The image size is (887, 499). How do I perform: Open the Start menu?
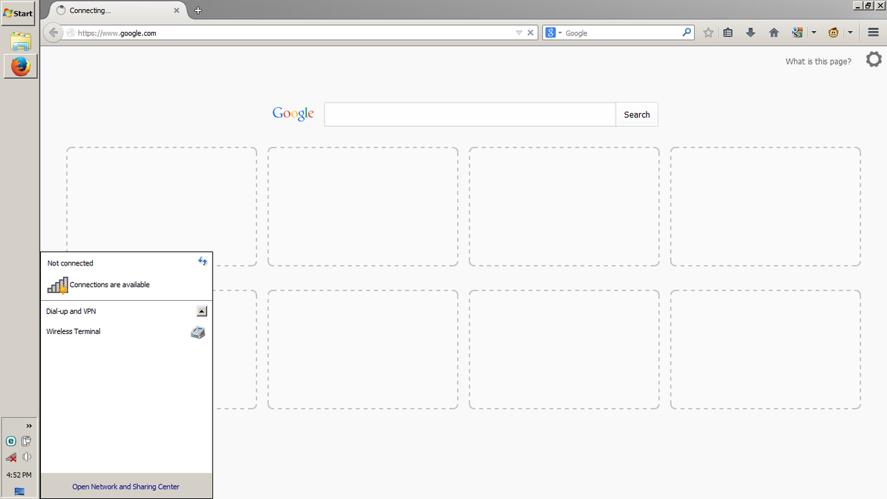(x=18, y=13)
